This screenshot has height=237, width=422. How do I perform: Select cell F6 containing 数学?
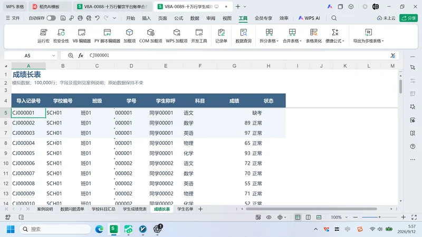point(200,123)
